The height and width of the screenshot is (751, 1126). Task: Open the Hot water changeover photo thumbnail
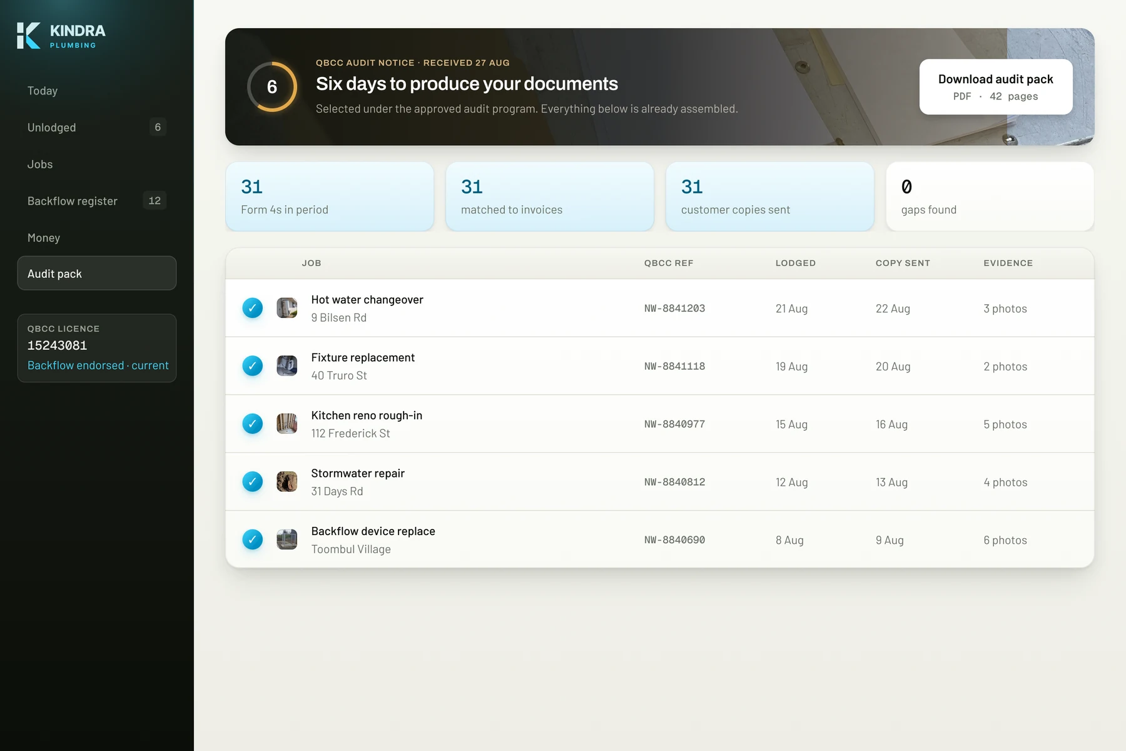click(x=287, y=308)
